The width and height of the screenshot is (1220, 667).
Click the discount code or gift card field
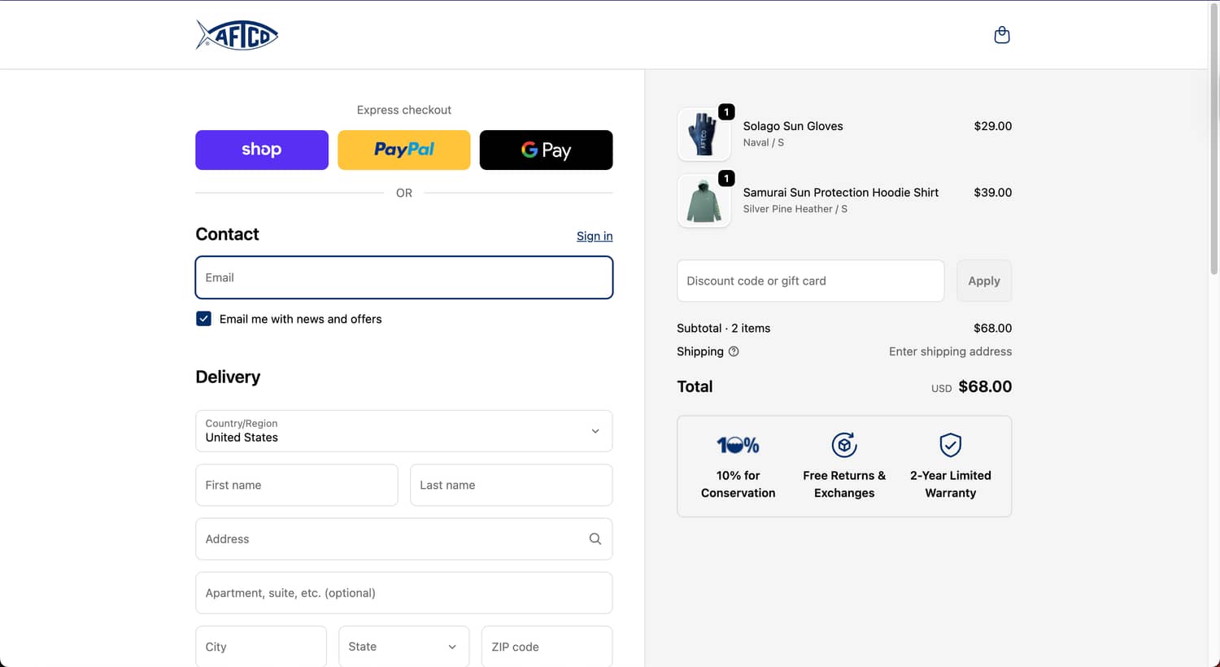click(810, 281)
